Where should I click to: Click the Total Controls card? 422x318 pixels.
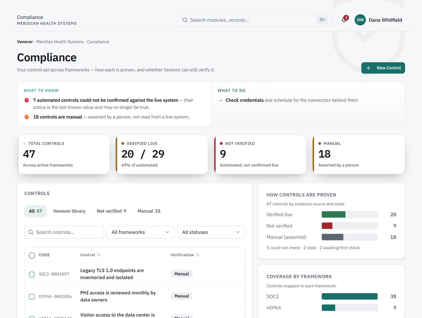coord(63,154)
